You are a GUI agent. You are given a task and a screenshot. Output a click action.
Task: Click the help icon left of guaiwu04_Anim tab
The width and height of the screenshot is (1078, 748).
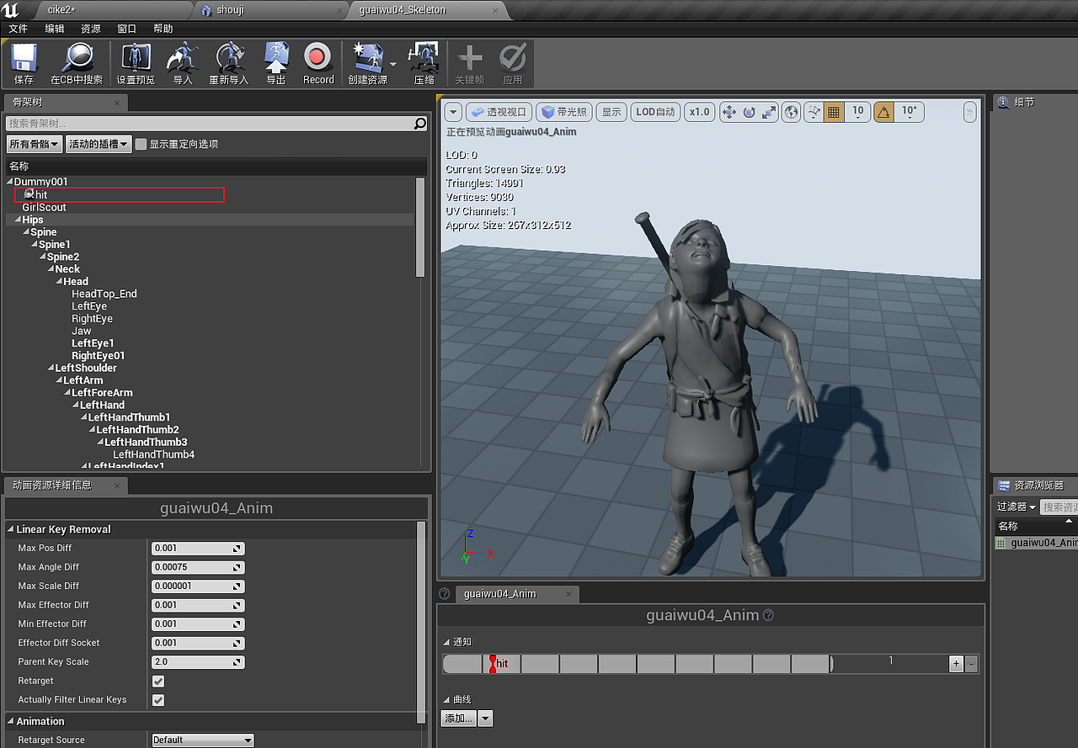click(445, 594)
